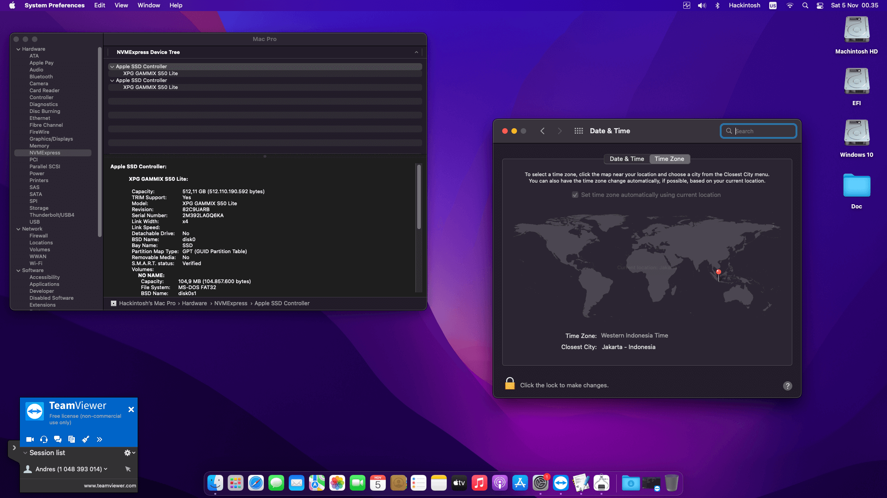Viewport: 887px width, 498px height.
Task: Select Applications under Software sidebar
Action: point(44,284)
